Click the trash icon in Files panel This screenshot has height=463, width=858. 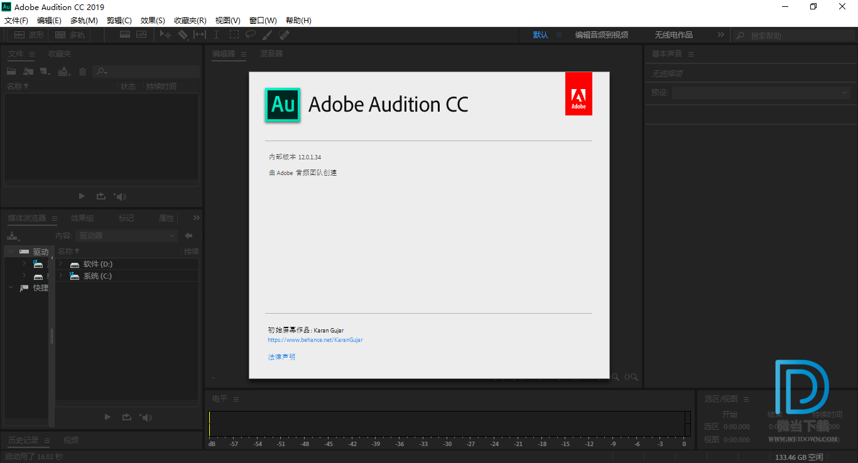(x=82, y=72)
